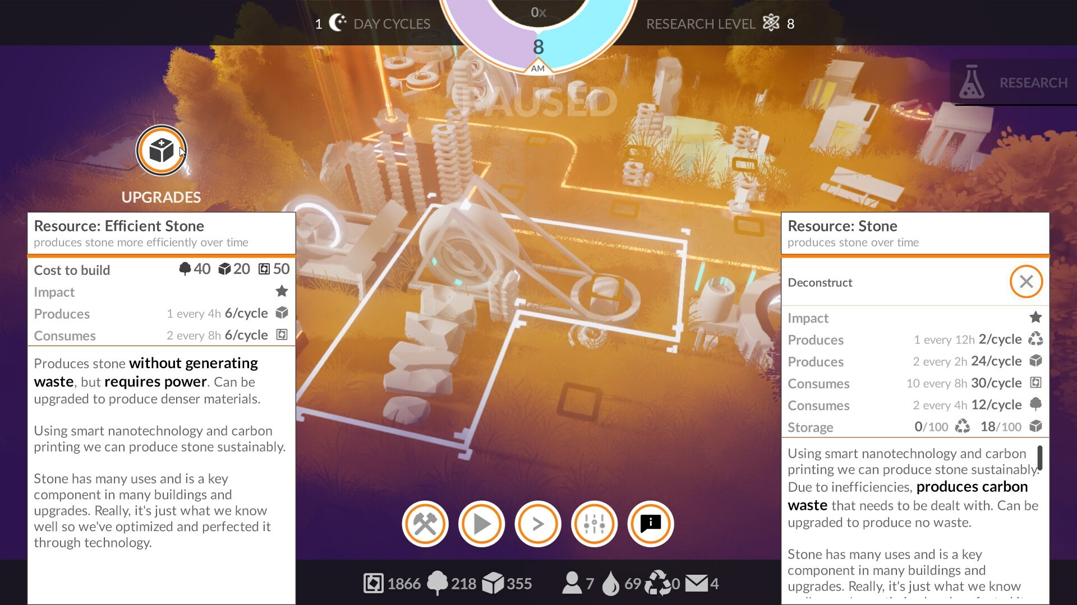Click the Research Level atom icon
The image size is (1077, 605).
click(771, 23)
